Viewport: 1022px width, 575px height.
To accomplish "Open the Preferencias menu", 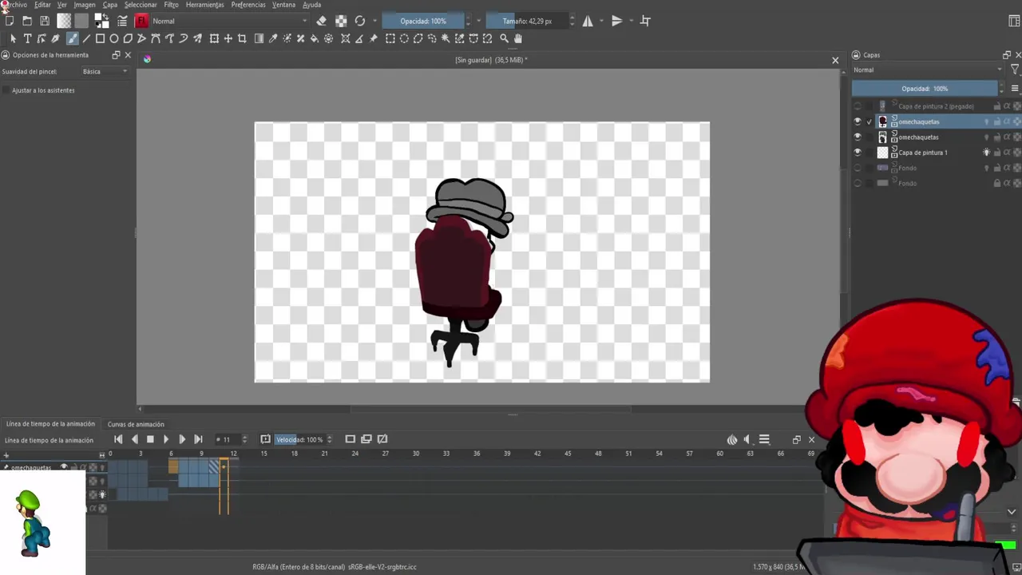I will click(248, 5).
